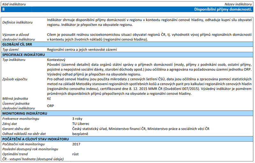Click the 'bezplatně' value

click(x=80, y=134)
